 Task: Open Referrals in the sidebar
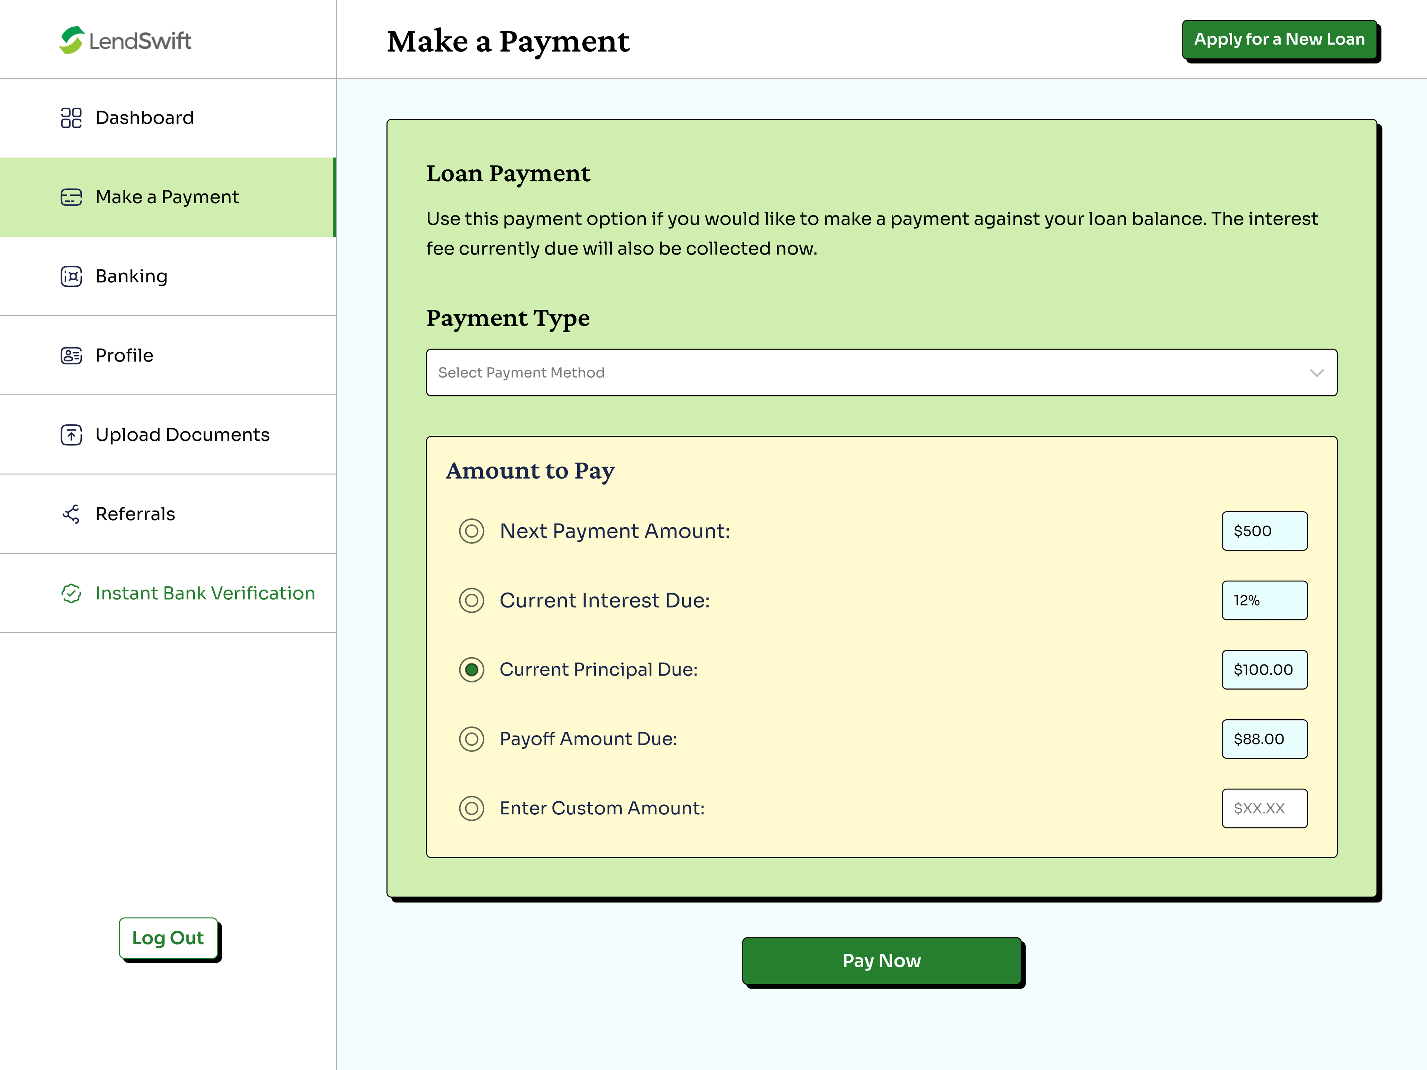[168, 514]
